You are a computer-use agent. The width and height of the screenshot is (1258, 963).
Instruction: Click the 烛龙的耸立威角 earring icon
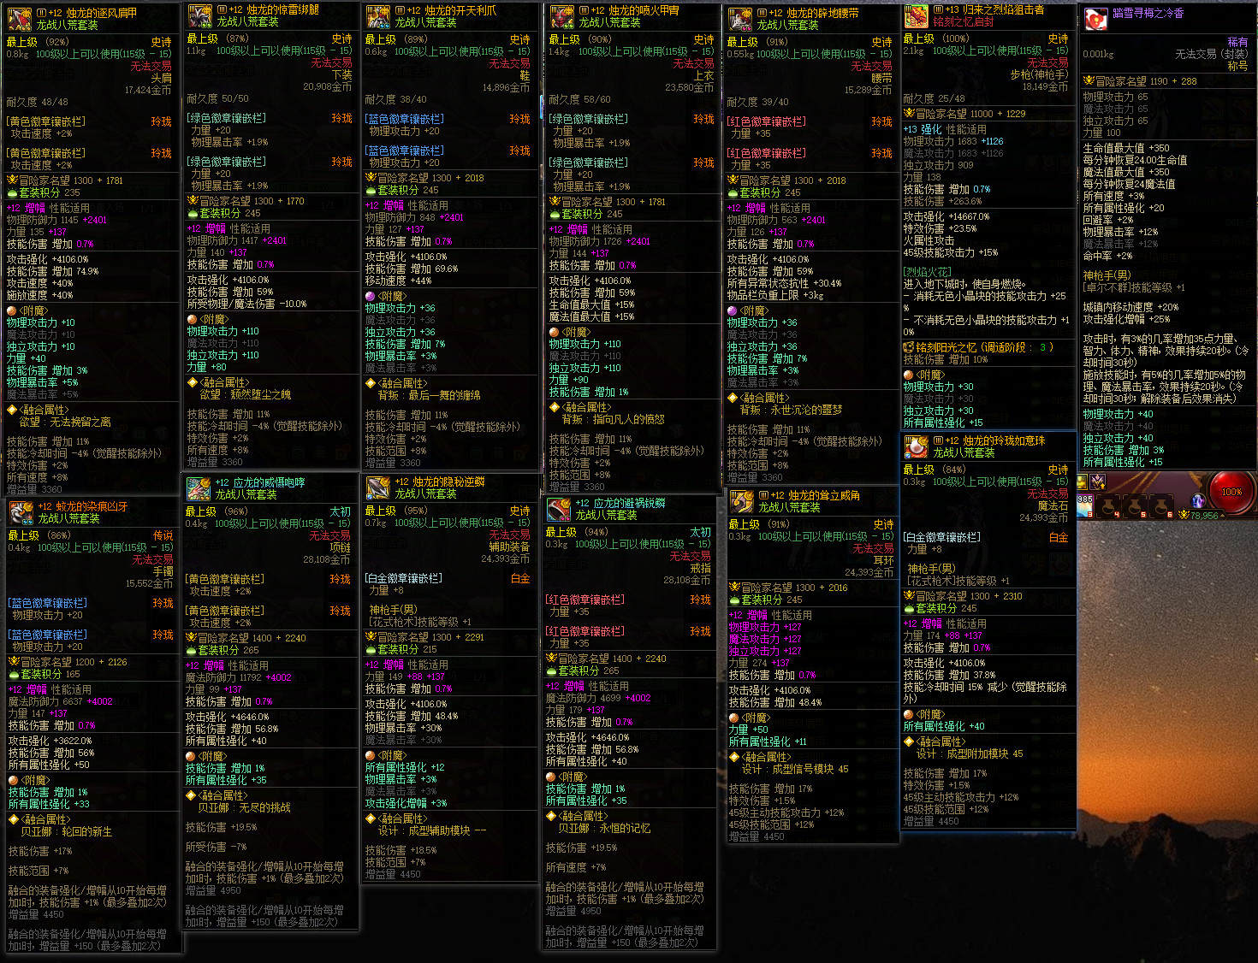741,500
